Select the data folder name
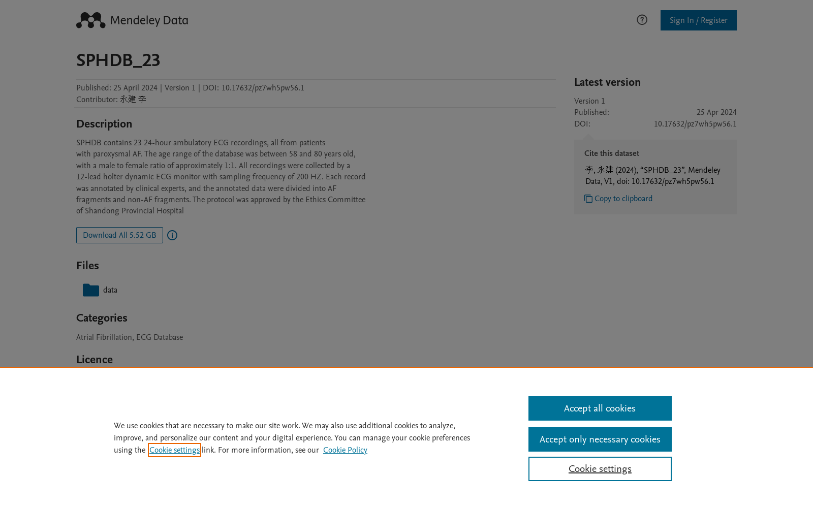 [110, 290]
